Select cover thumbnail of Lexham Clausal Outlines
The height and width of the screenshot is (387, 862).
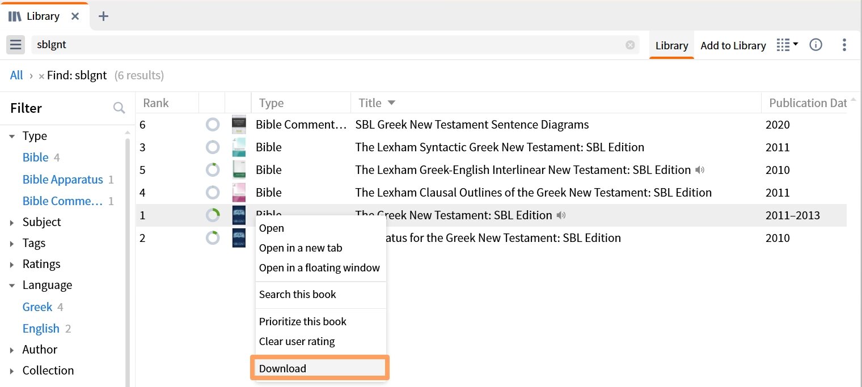[239, 193]
